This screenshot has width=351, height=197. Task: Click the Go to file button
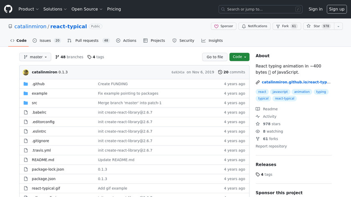point(215,57)
